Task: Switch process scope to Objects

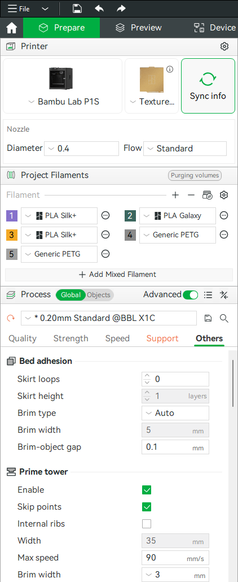Action: tap(99, 295)
